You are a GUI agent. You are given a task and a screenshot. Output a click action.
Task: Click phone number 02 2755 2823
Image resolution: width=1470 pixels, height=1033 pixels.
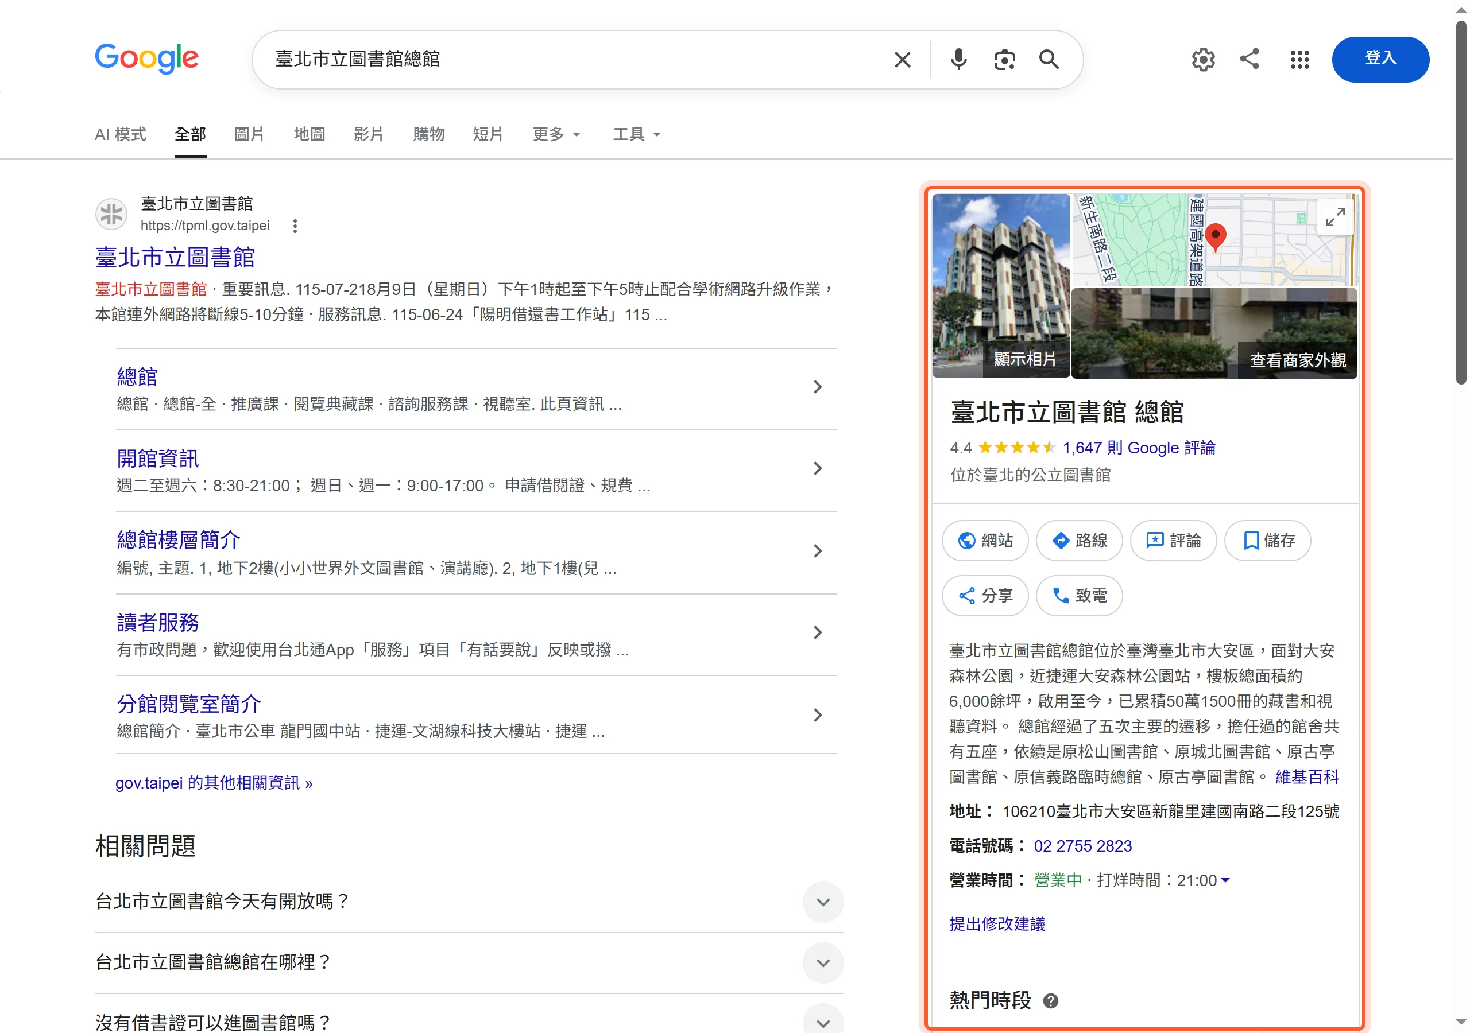click(x=1082, y=846)
